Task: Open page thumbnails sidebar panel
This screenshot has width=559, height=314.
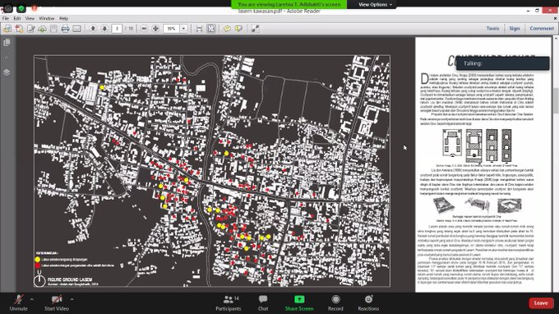Action: 7,43
